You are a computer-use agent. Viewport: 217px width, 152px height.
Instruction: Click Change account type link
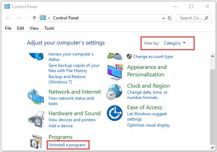click(x=153, y=57)
